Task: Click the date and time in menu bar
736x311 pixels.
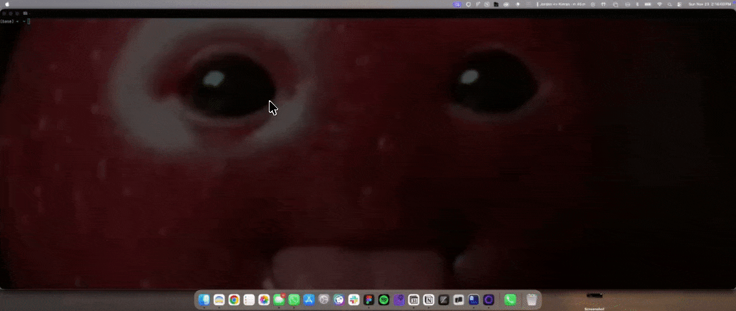Action: pos(709,5)
